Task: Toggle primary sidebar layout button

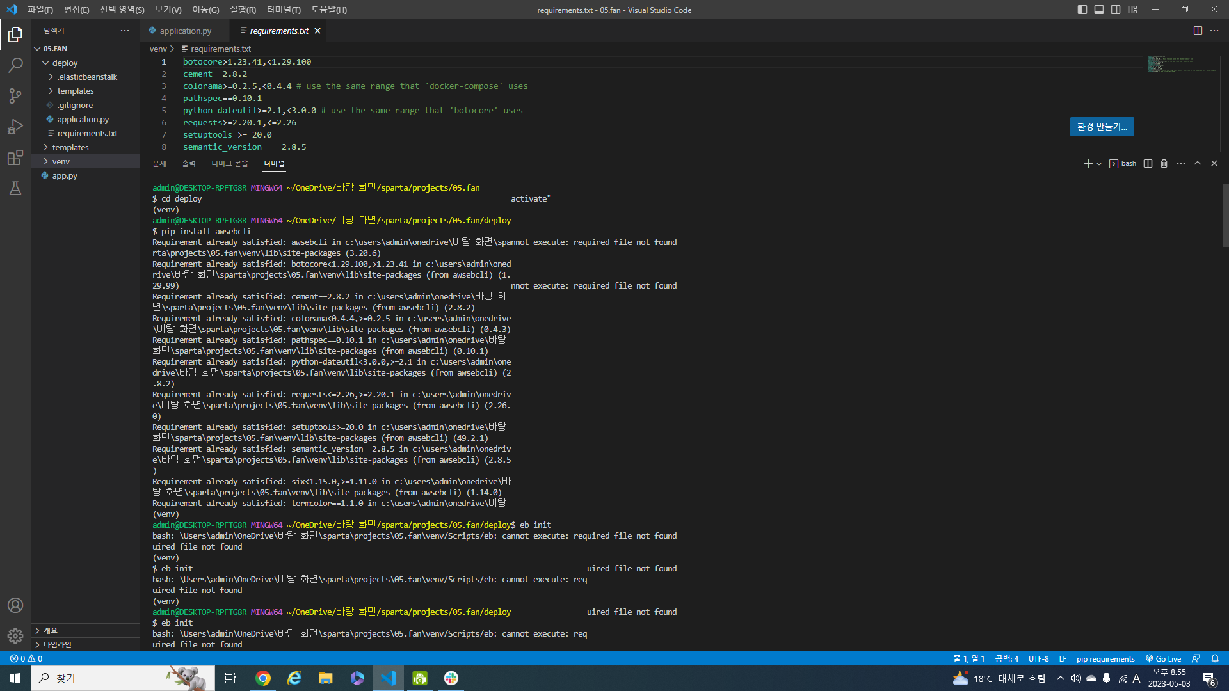Action: (x=1082, y=10)
